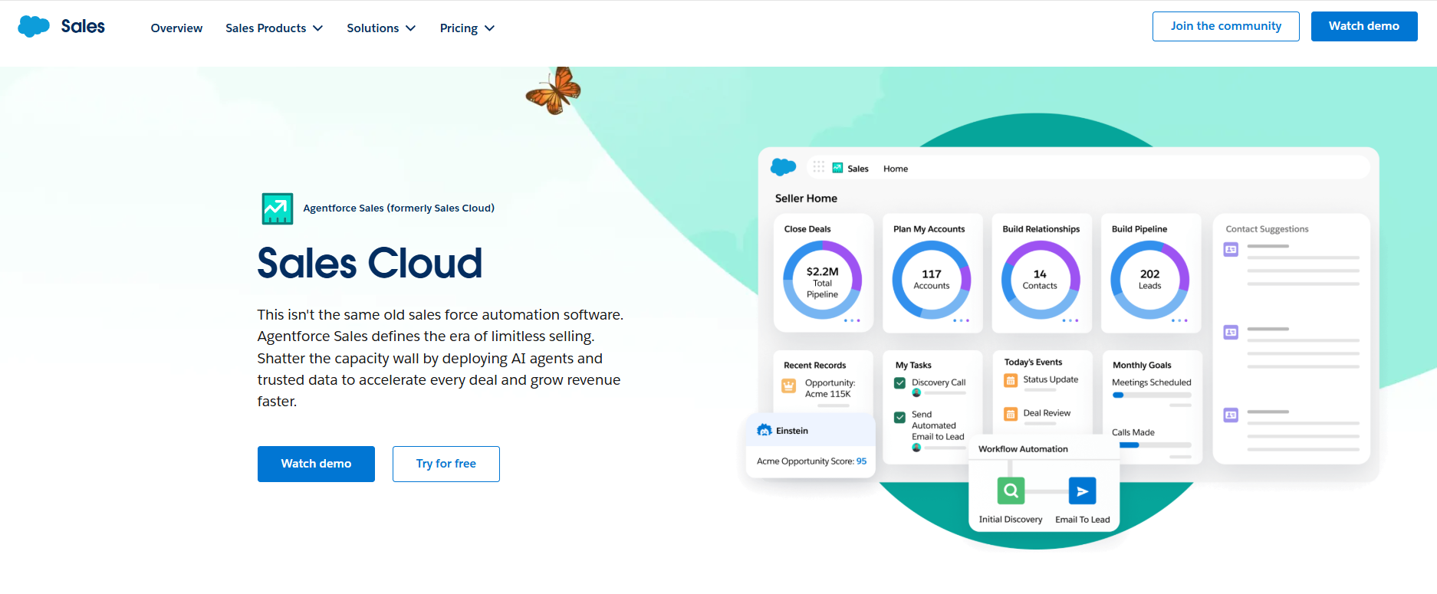Click the first contact card icon in Contact Suggestions
Image resolution: width=1437 pixels, height=594 pixels.
[x=1231, y=249]
